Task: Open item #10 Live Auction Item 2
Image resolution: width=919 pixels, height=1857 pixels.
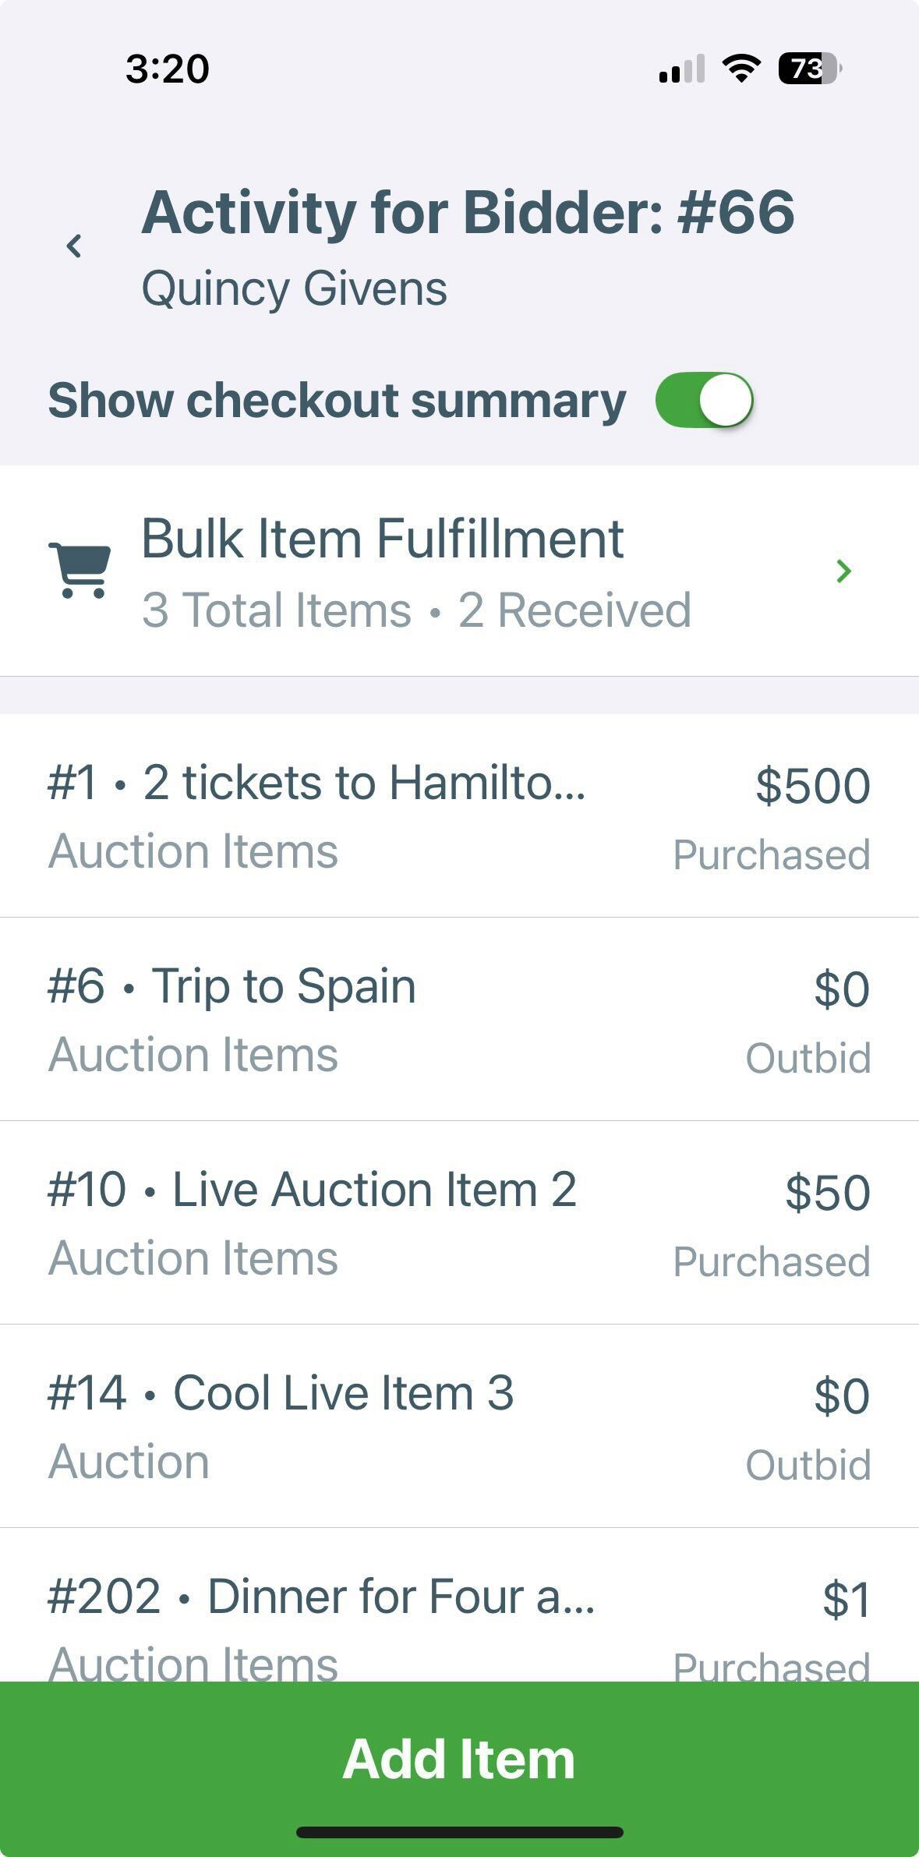Action: [x=459, y=1222]
